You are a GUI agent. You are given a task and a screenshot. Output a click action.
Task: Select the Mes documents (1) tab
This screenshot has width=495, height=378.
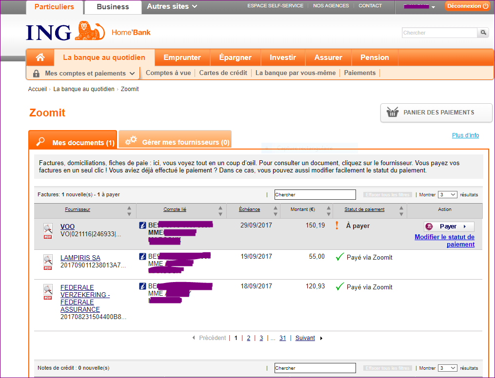pos(73,141)
